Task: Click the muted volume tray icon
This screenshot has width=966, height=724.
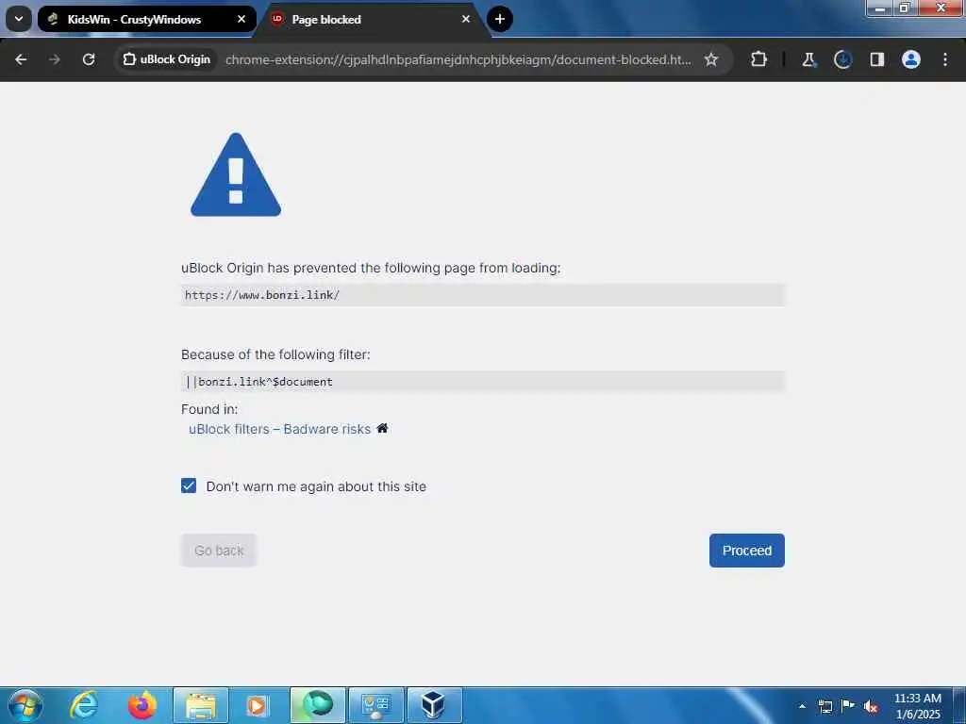Action: pos(871,706)
